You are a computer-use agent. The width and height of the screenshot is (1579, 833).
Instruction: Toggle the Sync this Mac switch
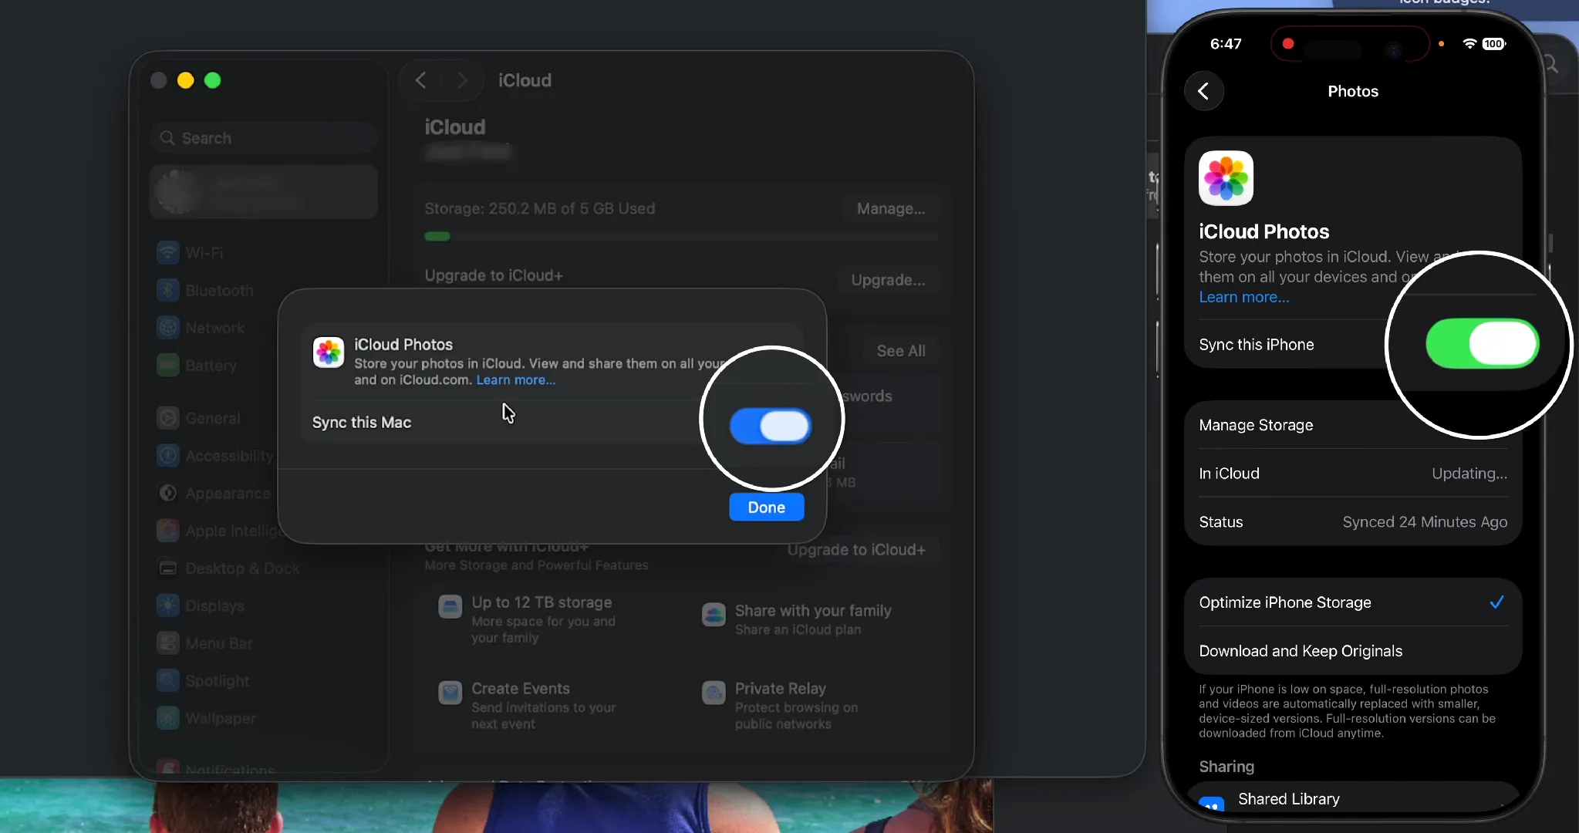point(771,426)
